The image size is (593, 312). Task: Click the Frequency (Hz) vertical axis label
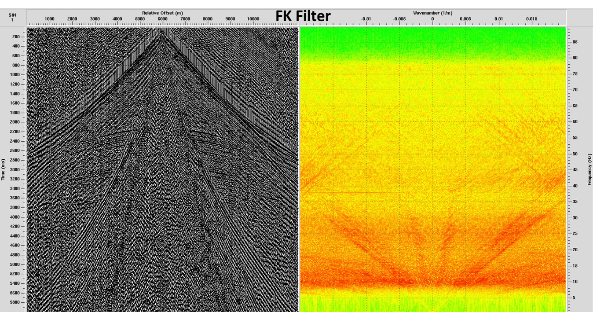[x=589, y=169]
